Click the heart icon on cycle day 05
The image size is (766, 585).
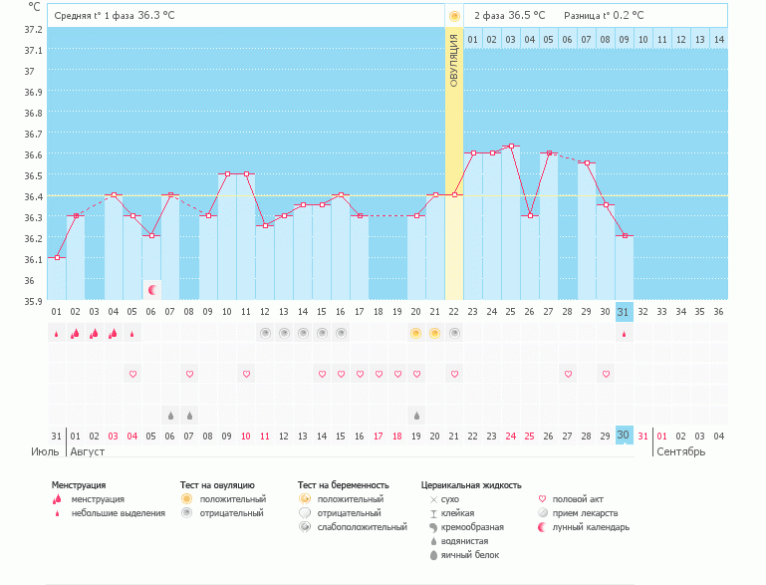coord(132,374)
